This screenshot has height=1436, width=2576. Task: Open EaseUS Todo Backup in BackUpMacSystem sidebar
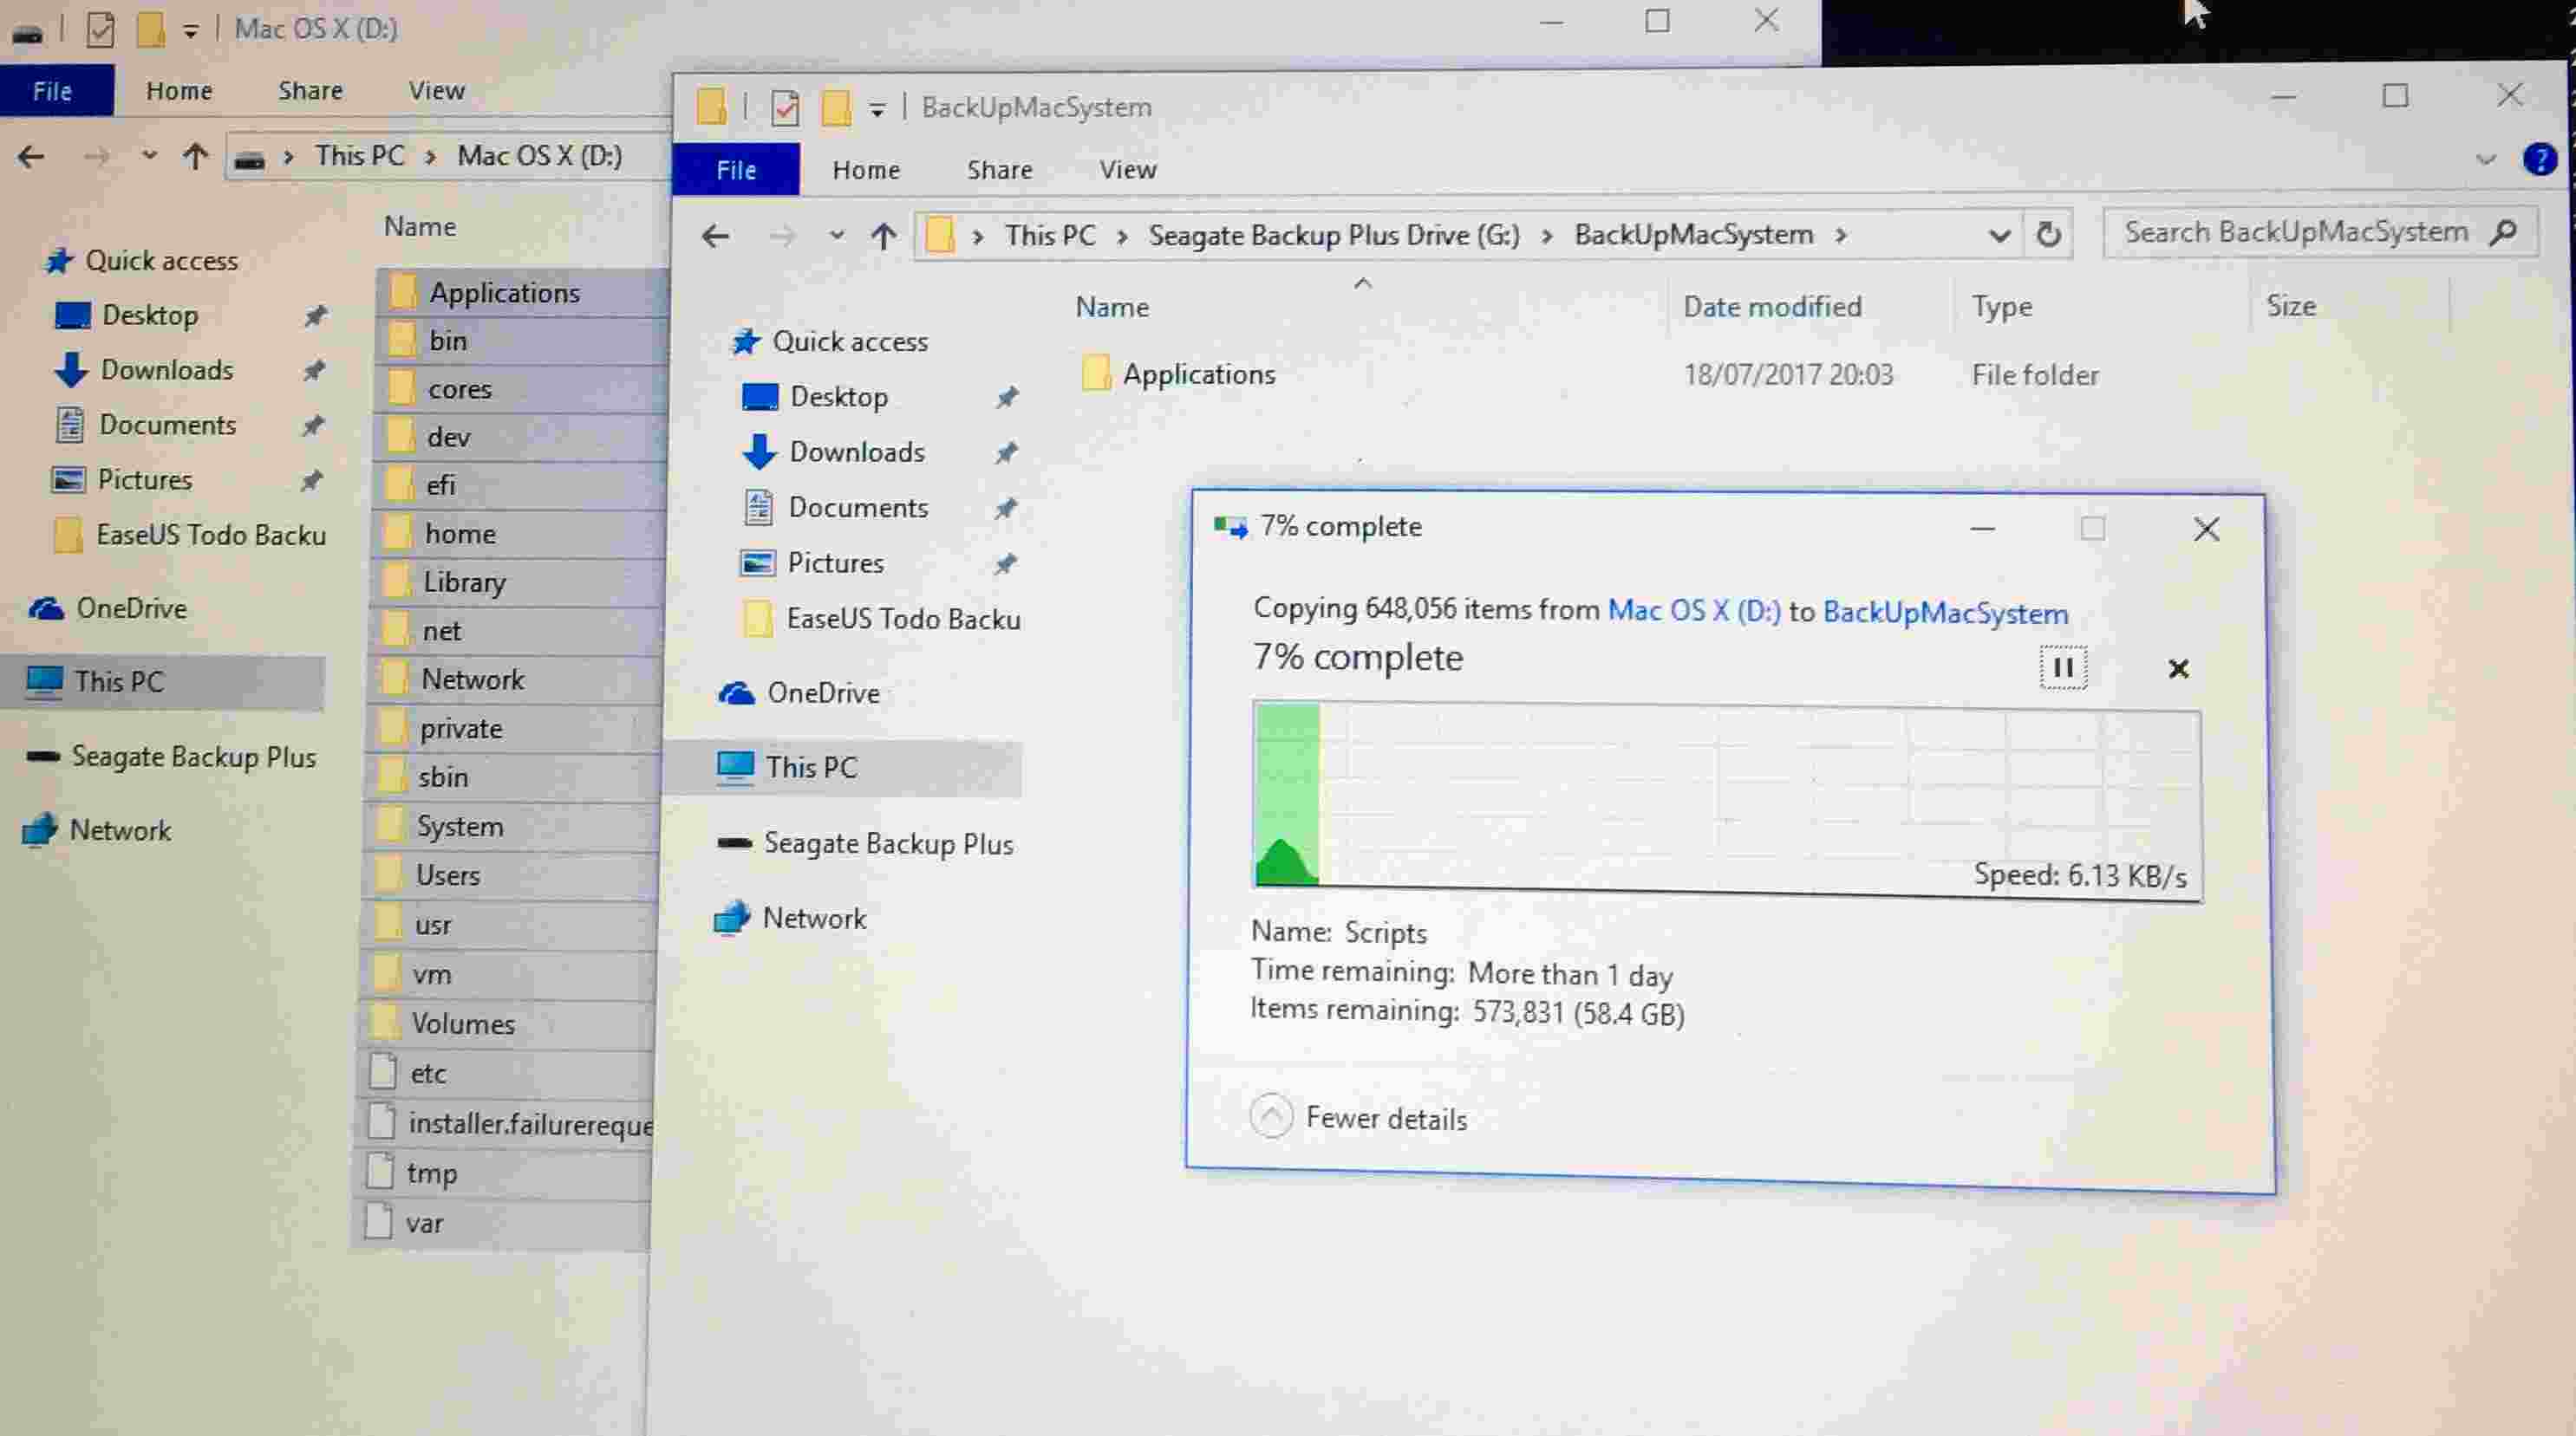pyautogui.click(x=902, y=619)
